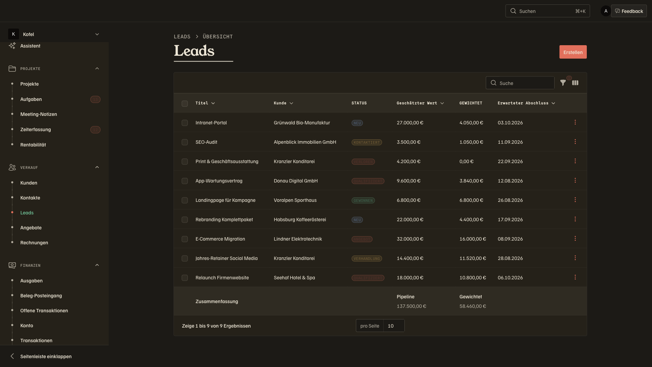Go to Kunden in sidebar
This screenshot has width=652, height=367.
point(29,183)
